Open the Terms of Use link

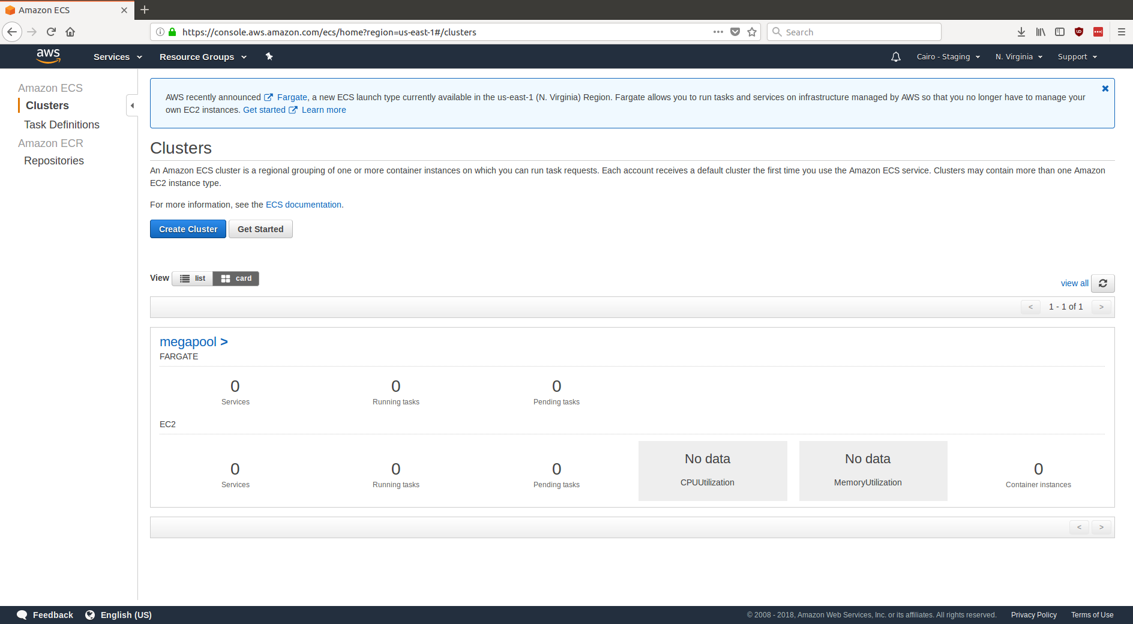pos(1092,615)
